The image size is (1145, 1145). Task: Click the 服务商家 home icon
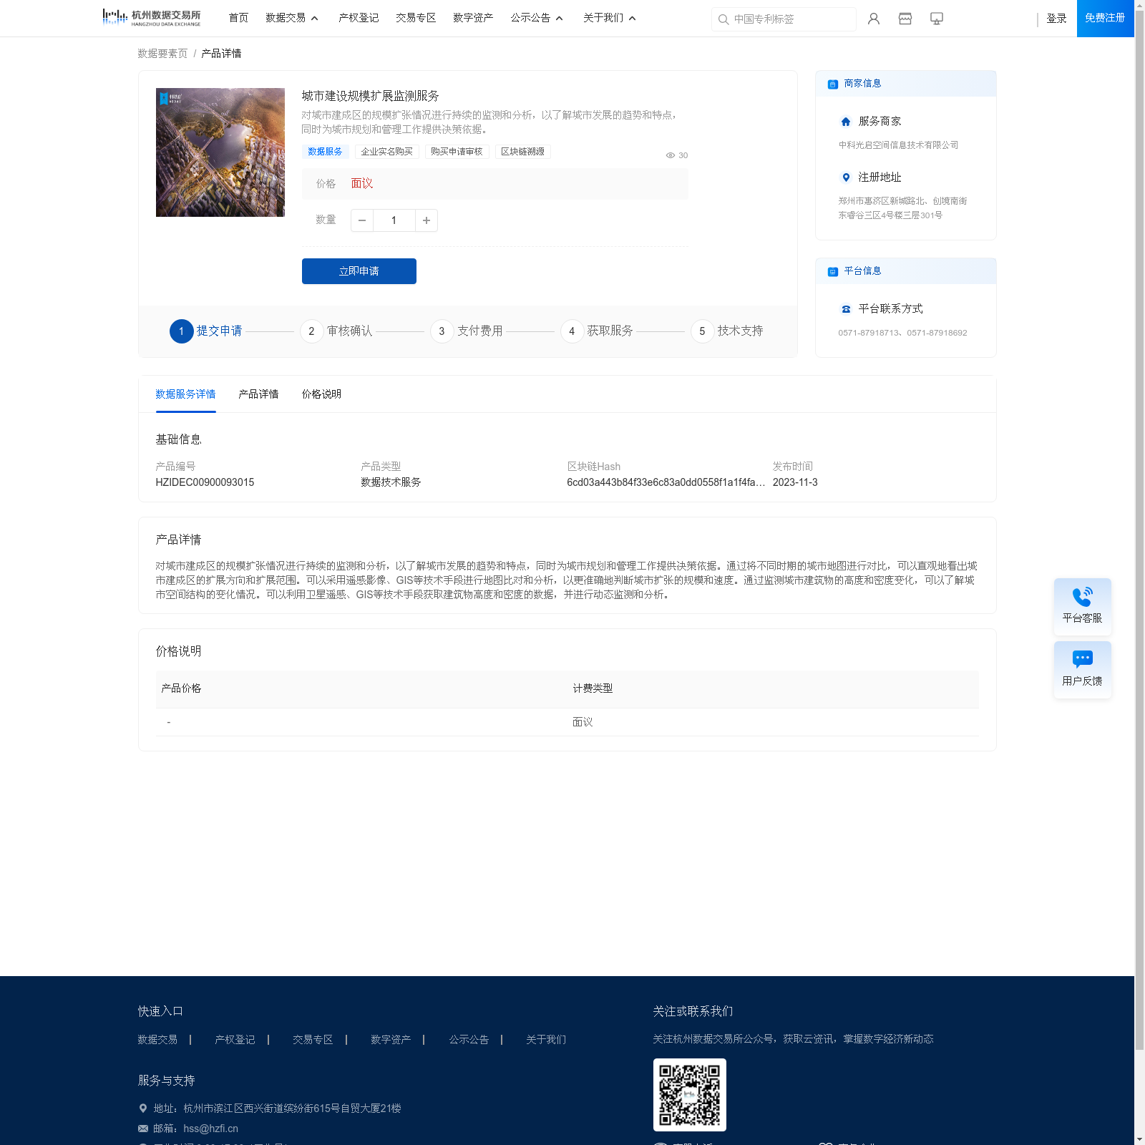[846, 122]
